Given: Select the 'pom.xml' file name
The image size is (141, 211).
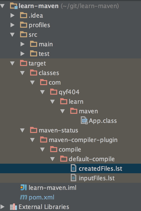Looking at the screenshot, I should 41,198.
